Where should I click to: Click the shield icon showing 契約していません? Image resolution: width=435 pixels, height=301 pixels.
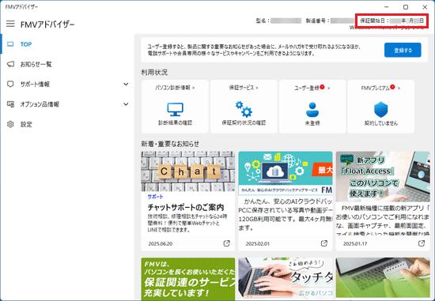[381, 110]
